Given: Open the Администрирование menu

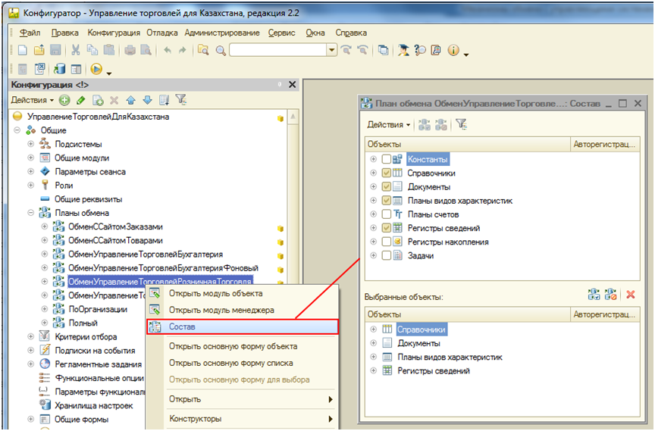Looking at the screenshot, I should tap(222, 33).
